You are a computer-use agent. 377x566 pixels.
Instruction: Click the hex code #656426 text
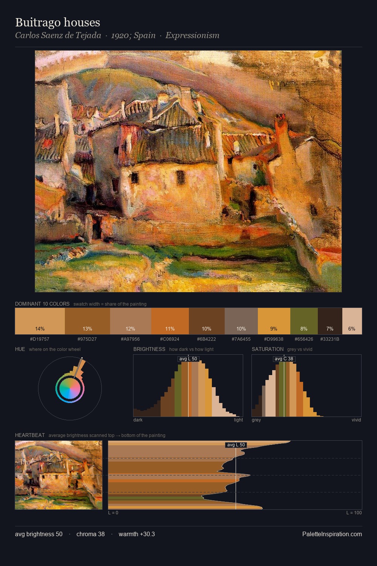tap(304, 339)
